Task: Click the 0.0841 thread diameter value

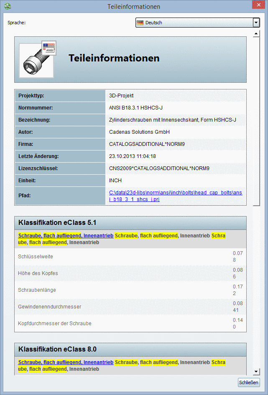Action: click(238, 307)
